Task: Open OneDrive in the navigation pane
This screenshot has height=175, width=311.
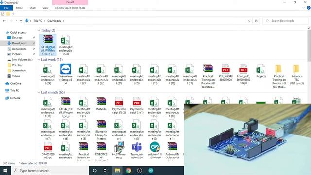Action: (x=16, y=83)
